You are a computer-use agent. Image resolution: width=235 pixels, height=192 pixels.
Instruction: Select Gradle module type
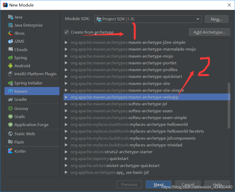[x=32, y=100]
